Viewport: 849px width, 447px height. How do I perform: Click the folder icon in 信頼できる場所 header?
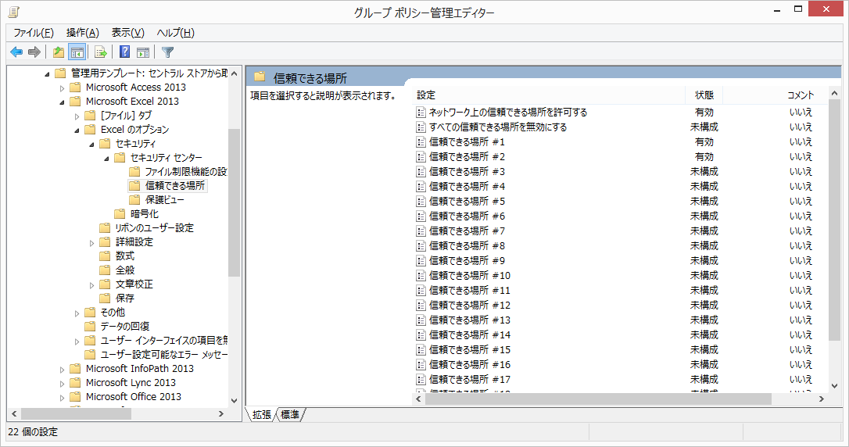[260, 77]
